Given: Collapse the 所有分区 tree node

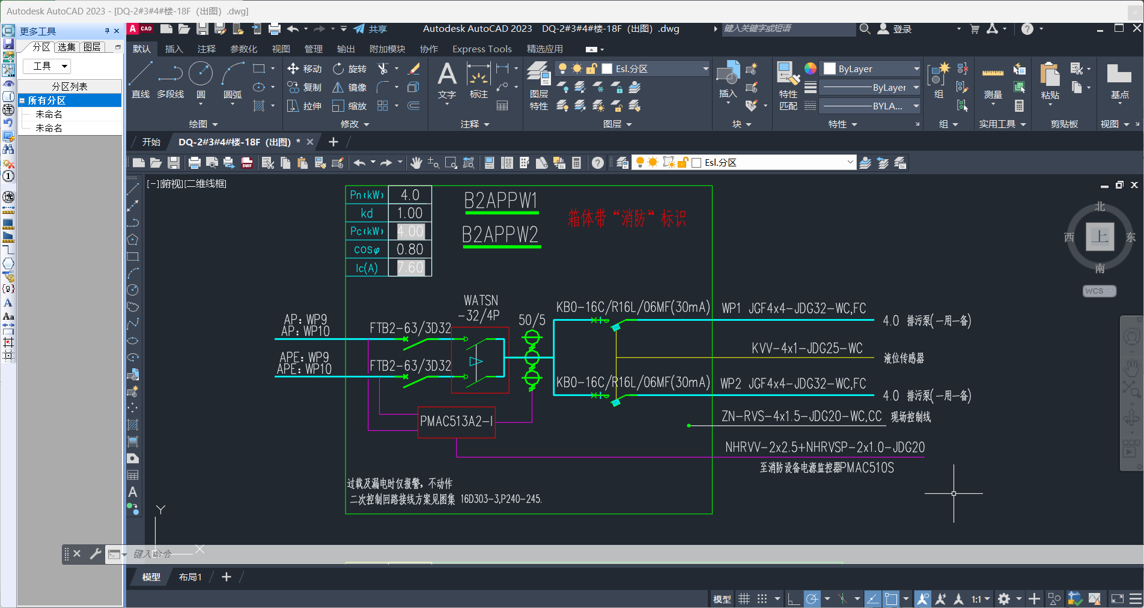Looking at the screenshot, I should [22, 101].
